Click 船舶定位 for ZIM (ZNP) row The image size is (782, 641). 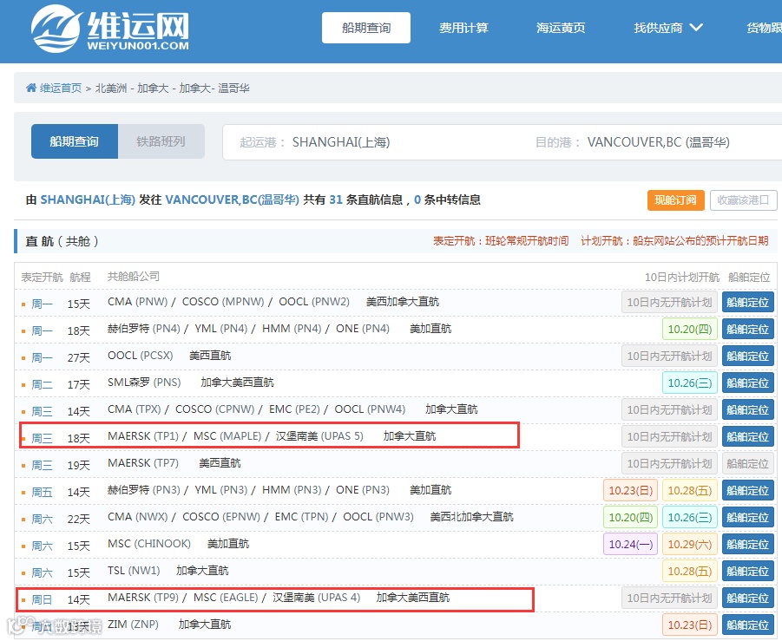point(747,625)
